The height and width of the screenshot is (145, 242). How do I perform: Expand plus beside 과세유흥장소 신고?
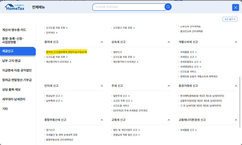[x=200, y=62]
